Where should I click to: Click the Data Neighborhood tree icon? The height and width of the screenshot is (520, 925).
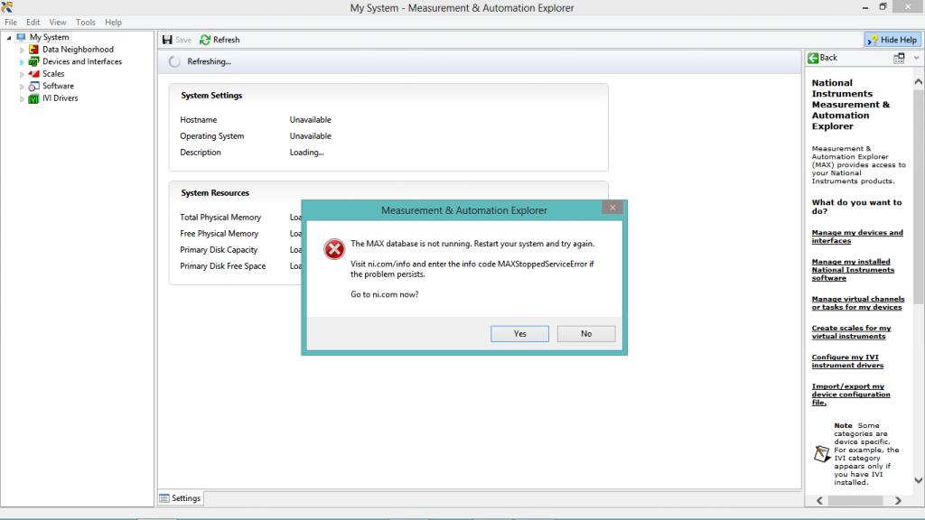pos(33,50)
